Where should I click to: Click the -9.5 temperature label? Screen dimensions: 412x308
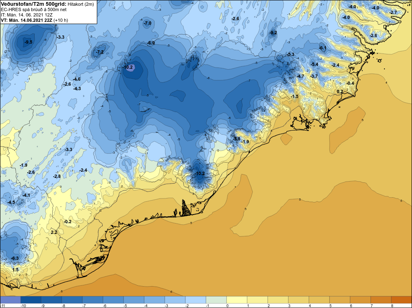(x=28, y=42)
